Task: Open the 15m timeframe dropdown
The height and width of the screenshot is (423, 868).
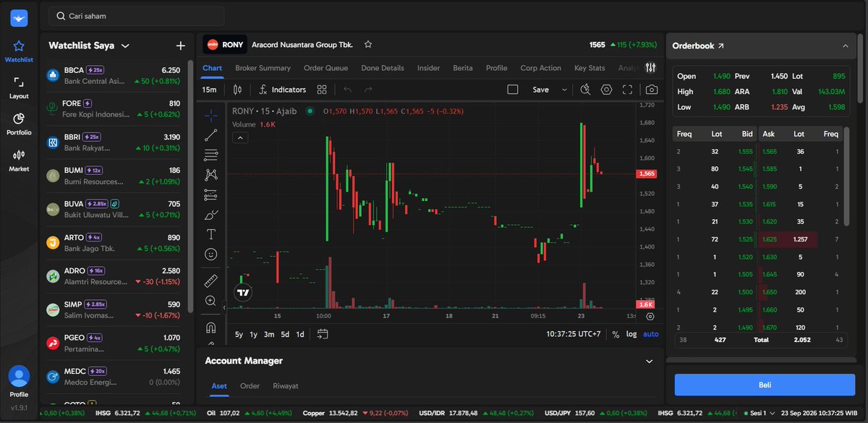Action: click(209, 90)
